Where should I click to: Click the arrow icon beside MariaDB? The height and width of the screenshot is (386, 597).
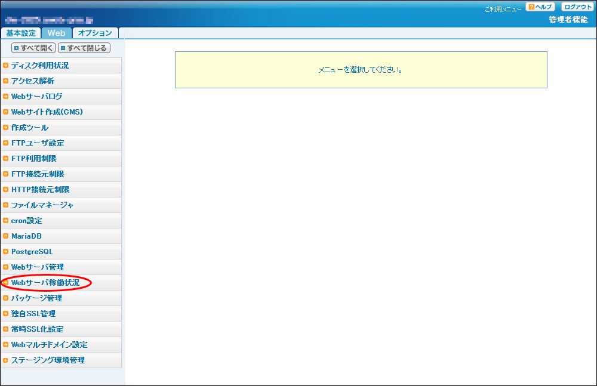click(5, 236)
